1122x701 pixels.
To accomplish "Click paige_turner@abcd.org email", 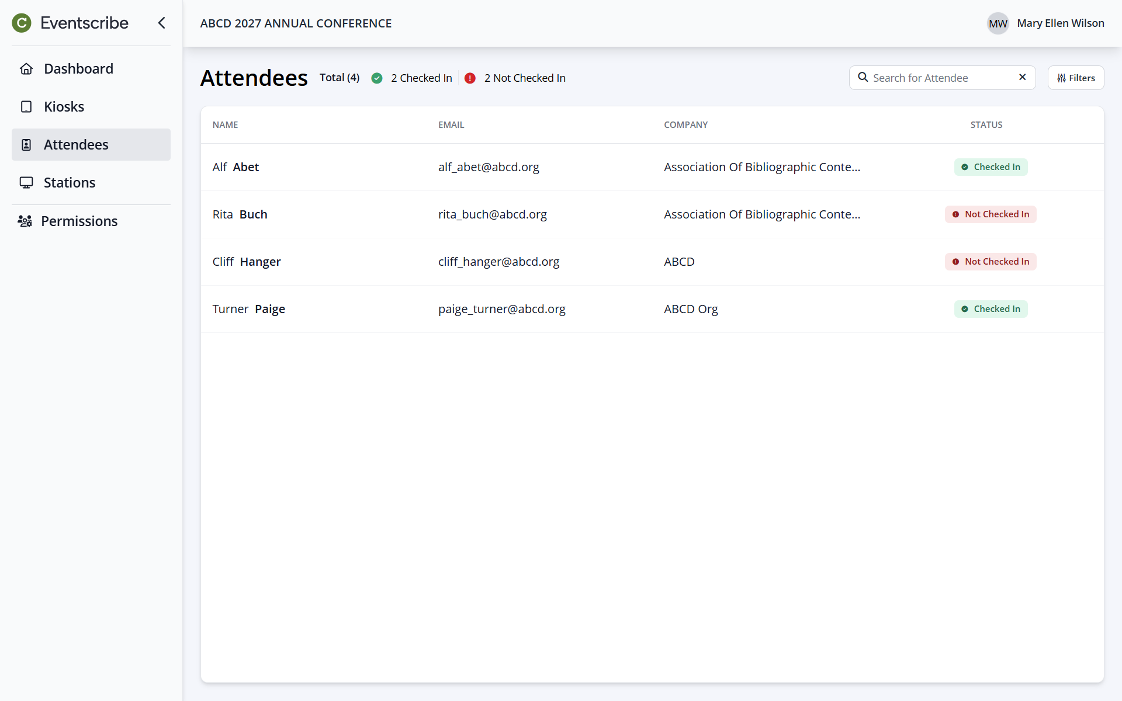I will [502, 309].
